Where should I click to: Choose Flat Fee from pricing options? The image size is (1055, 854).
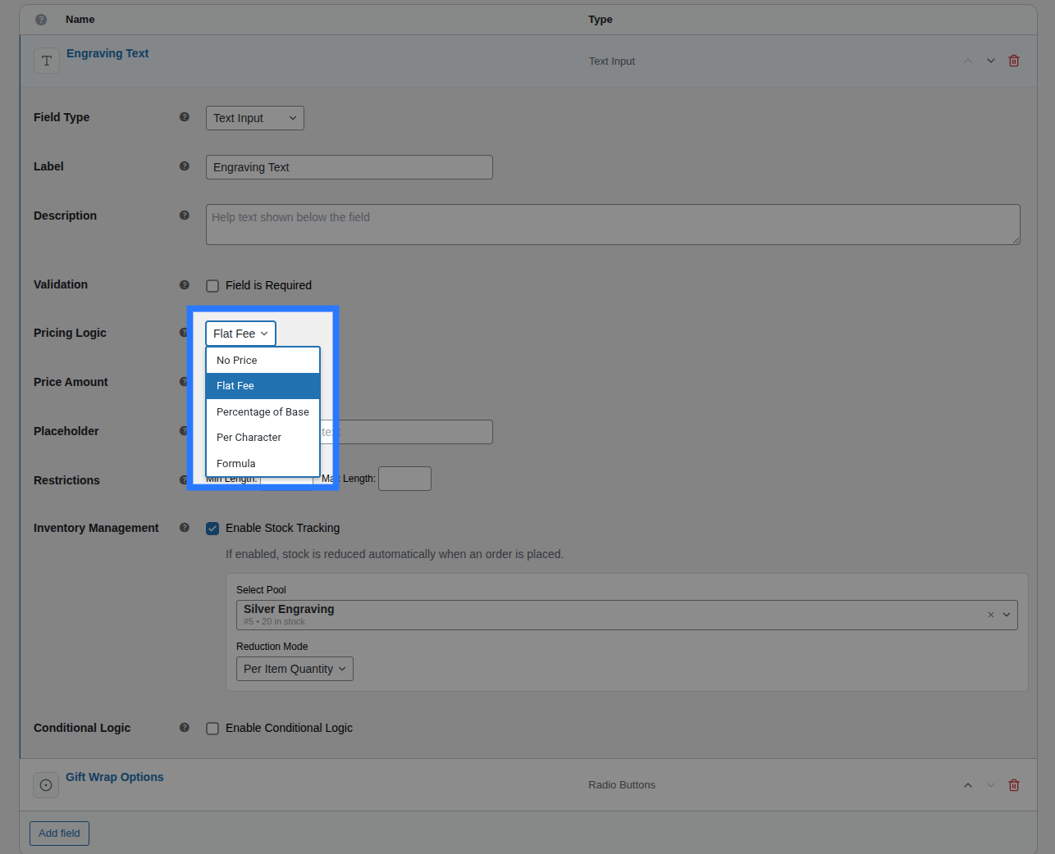[x=263, y=386]
